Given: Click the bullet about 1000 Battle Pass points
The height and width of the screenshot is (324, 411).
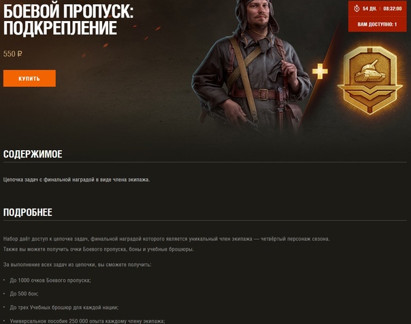Looking at the screenshot, I should tap(50, 281).
